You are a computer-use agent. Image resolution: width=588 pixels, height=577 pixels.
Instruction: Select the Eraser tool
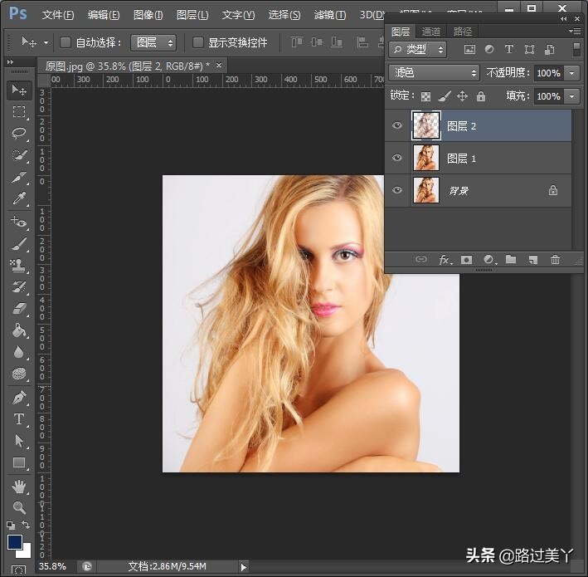[x=19, y=309]
